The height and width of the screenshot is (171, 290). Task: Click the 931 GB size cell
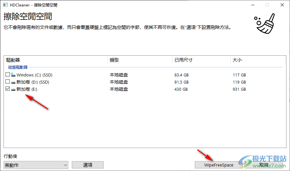tap(239, 89)
